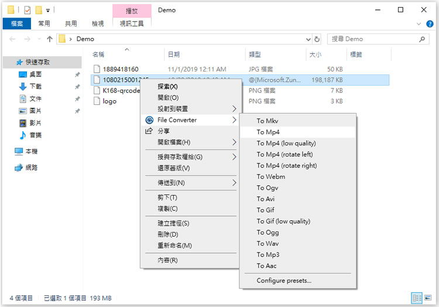The width and height of the screenshot is (439, 307).
Task: Choose To Avi conversion
Action: pyautogui.click(x=298, y=199)
